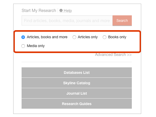Screen dimensions: 156x117
Task: Click the 'Media only' label text
Action: pos(36,46)
